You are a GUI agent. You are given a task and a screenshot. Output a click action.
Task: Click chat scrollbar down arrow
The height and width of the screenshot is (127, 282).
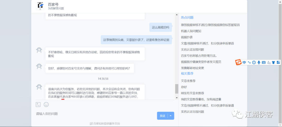(x=177, y=98)
